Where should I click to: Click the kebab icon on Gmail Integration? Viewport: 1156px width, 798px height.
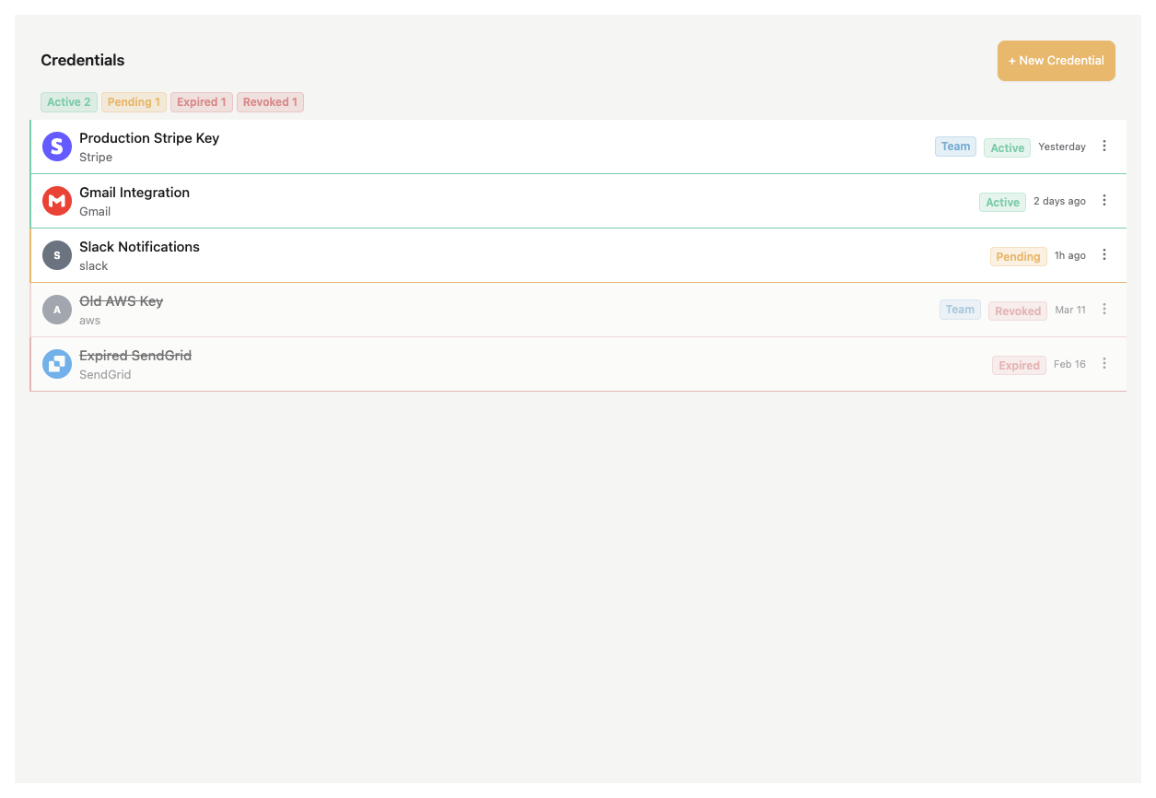tap(1104, 200)
